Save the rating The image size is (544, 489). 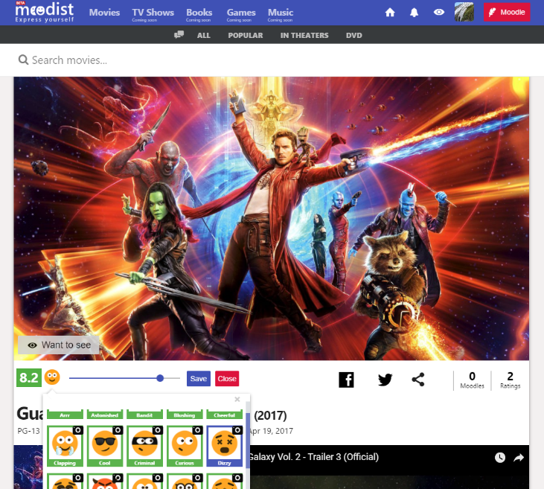(x=199, y=379)
